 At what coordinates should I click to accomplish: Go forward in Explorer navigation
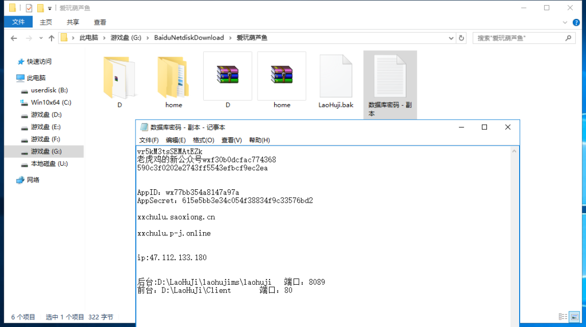click(29, 38)
